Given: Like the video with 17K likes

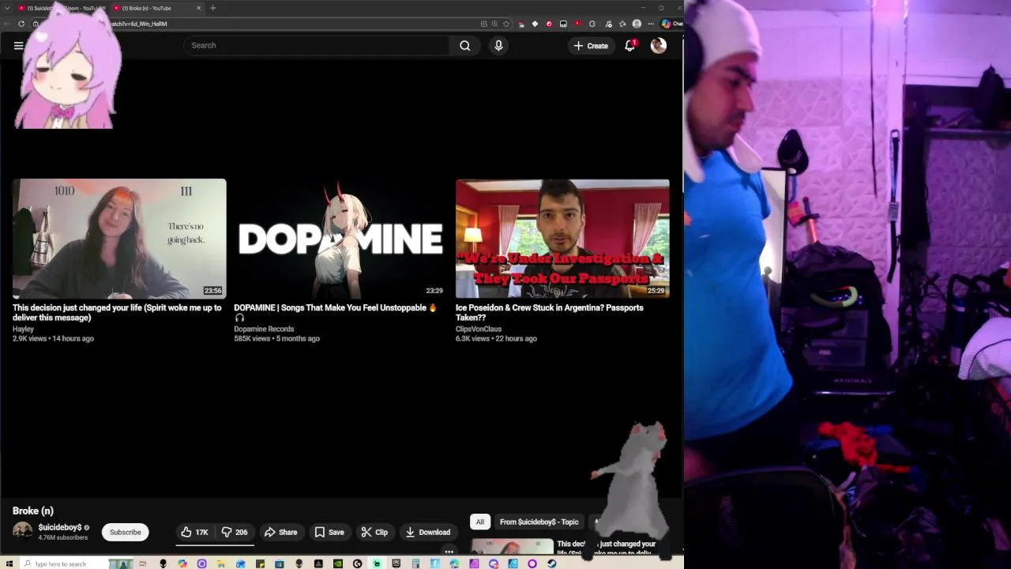Looking at the screenshot, I should [x=194, y=532].
